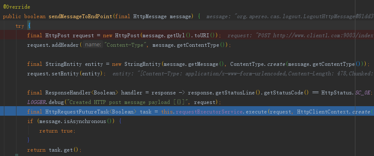Click the public keyword in method signature
The image size is (374, 156).
[12, 16]
